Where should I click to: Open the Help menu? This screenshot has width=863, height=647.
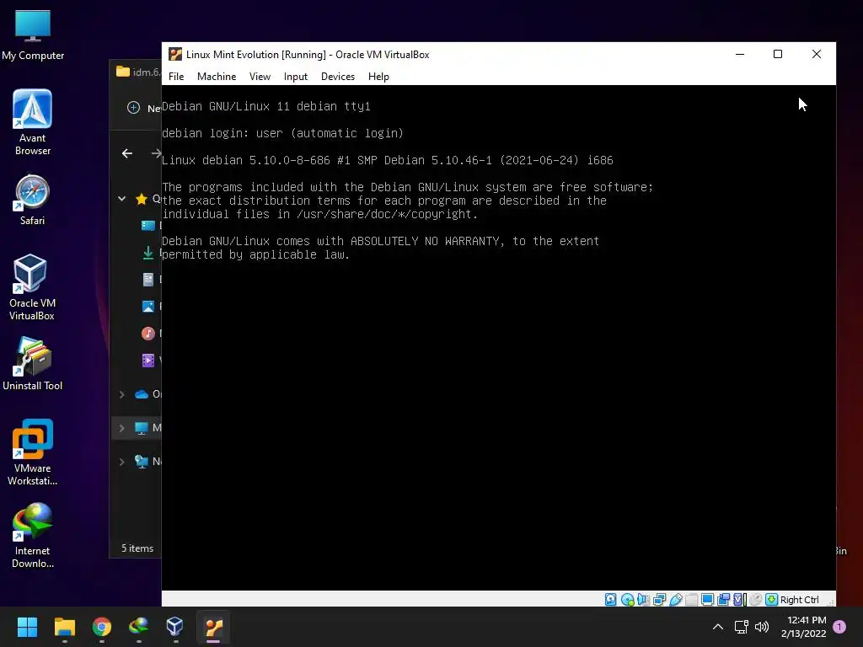(378, 77)
